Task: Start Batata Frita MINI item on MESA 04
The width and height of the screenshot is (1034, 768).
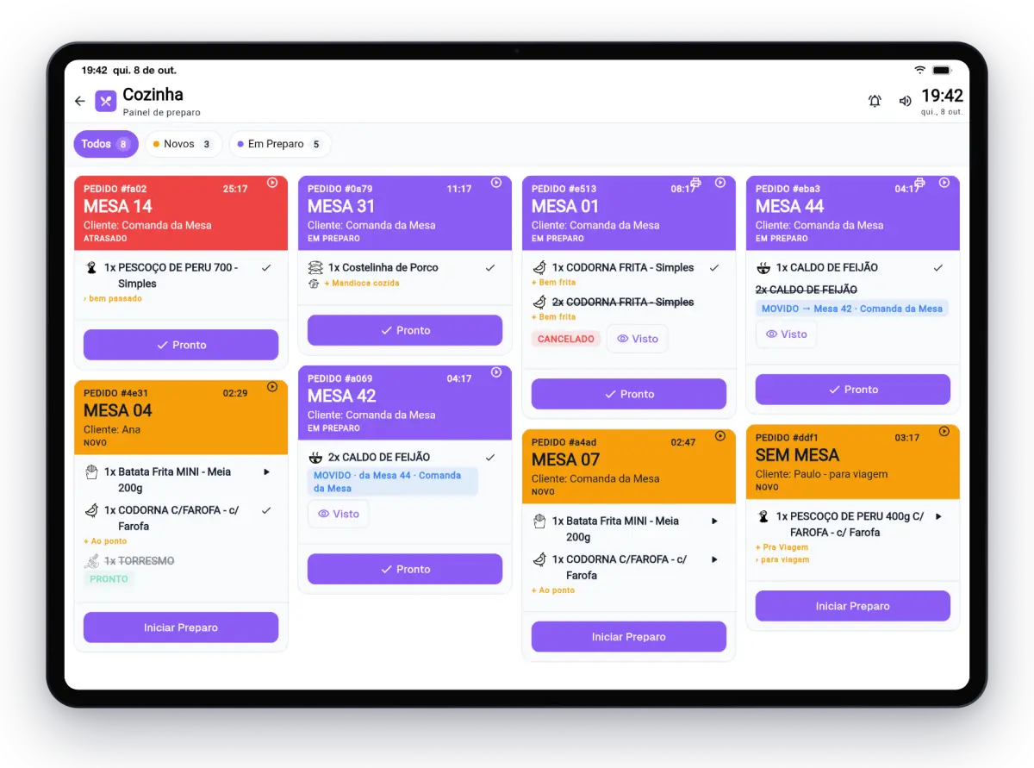Action: pos(266,472)
